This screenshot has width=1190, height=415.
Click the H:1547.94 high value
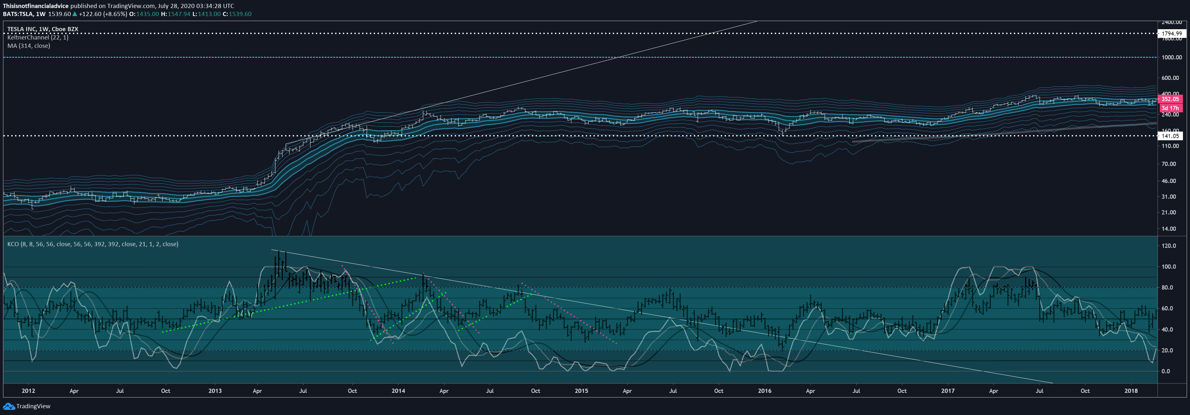[175, 14]
